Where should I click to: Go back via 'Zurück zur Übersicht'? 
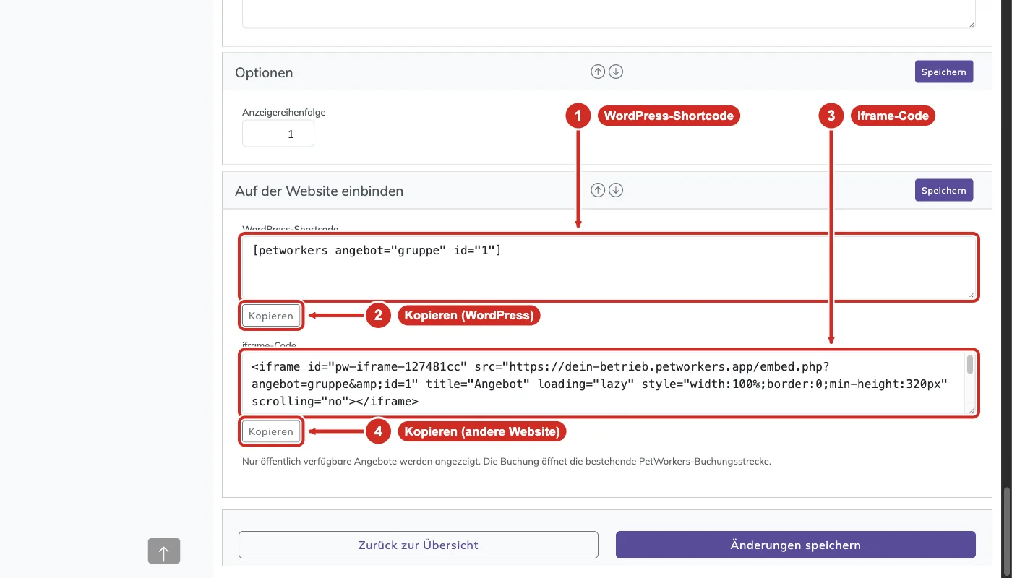point(419,545)
